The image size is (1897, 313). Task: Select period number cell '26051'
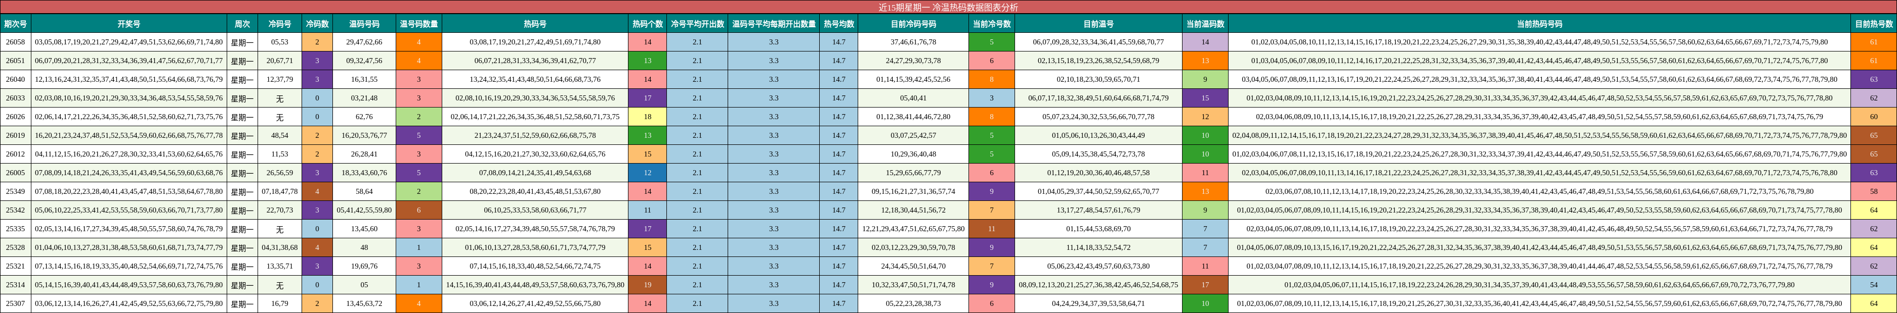click(x=16, y=61)
